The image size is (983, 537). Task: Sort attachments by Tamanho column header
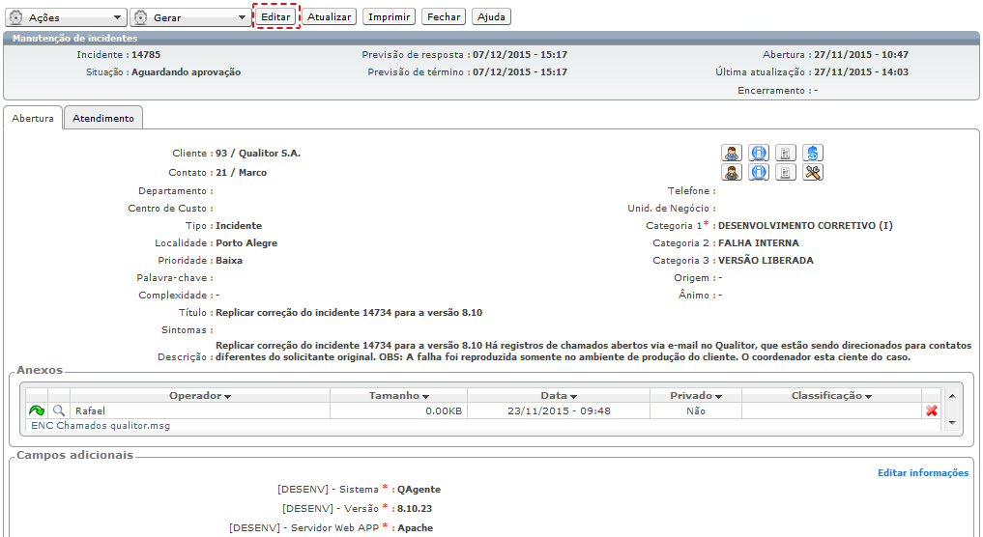click(x=398, y=396)
